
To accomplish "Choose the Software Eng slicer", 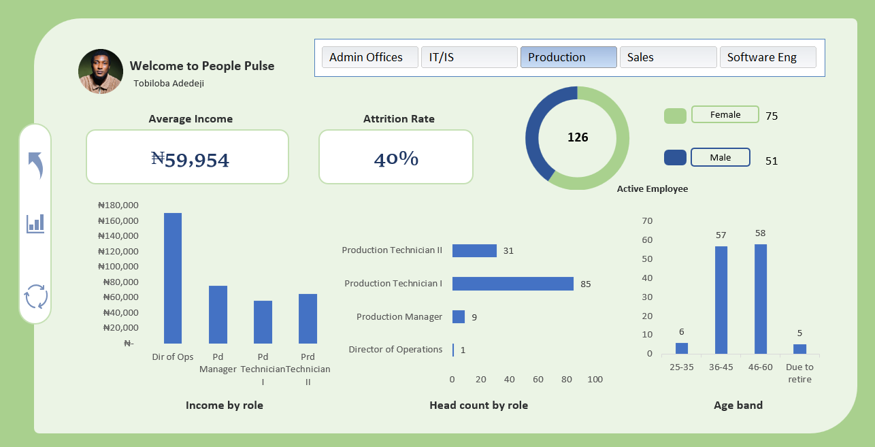I will (x=767, y=57).
